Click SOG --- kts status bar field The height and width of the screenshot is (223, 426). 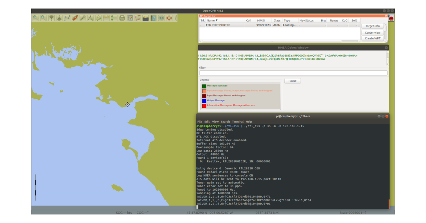[124, 213]
